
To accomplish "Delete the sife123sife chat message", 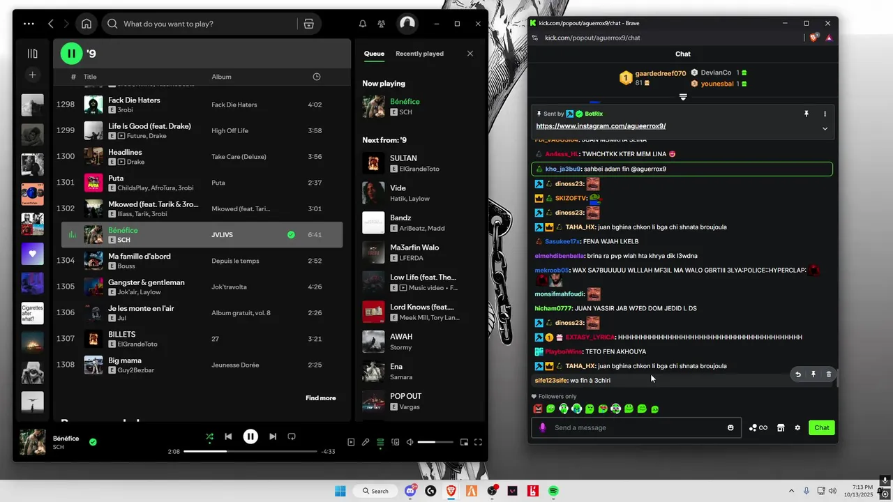I will pyautogui.click(x=829, y=374).
